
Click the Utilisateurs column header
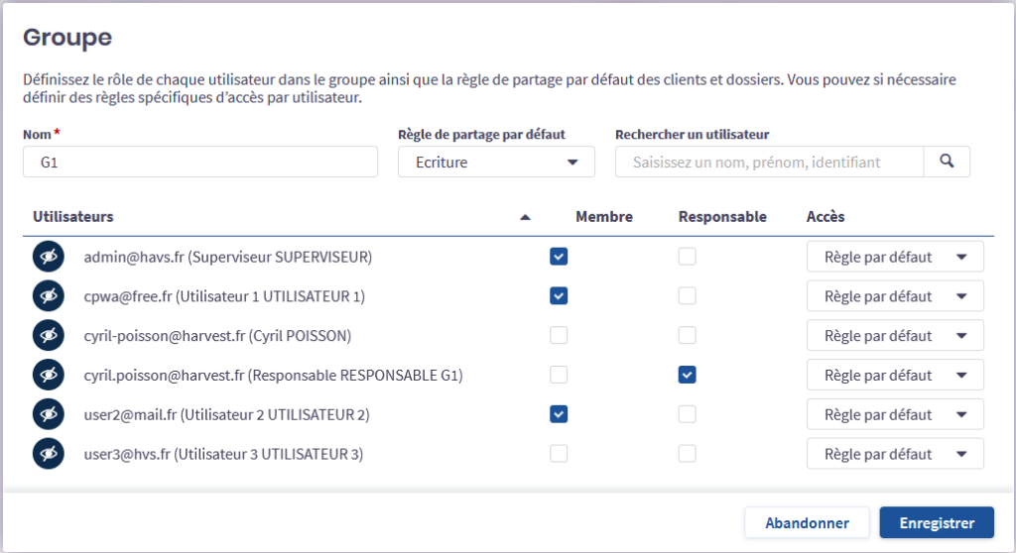coord(73,217)
